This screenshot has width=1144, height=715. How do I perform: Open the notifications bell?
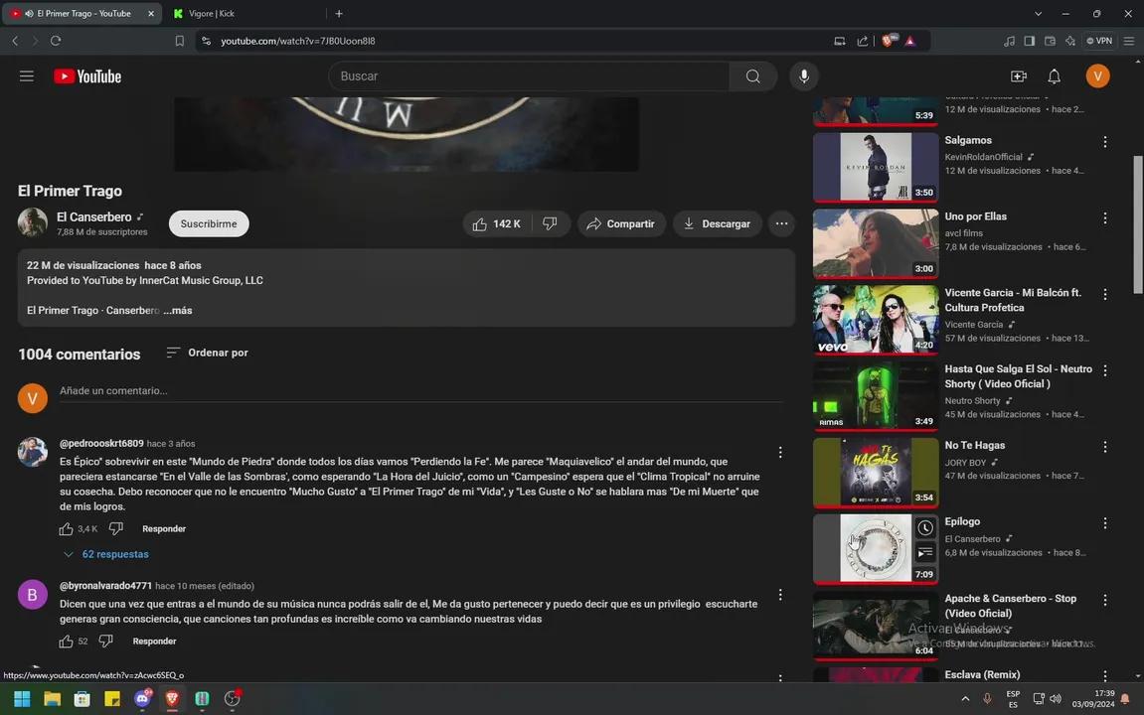(x=1054, y=75)
